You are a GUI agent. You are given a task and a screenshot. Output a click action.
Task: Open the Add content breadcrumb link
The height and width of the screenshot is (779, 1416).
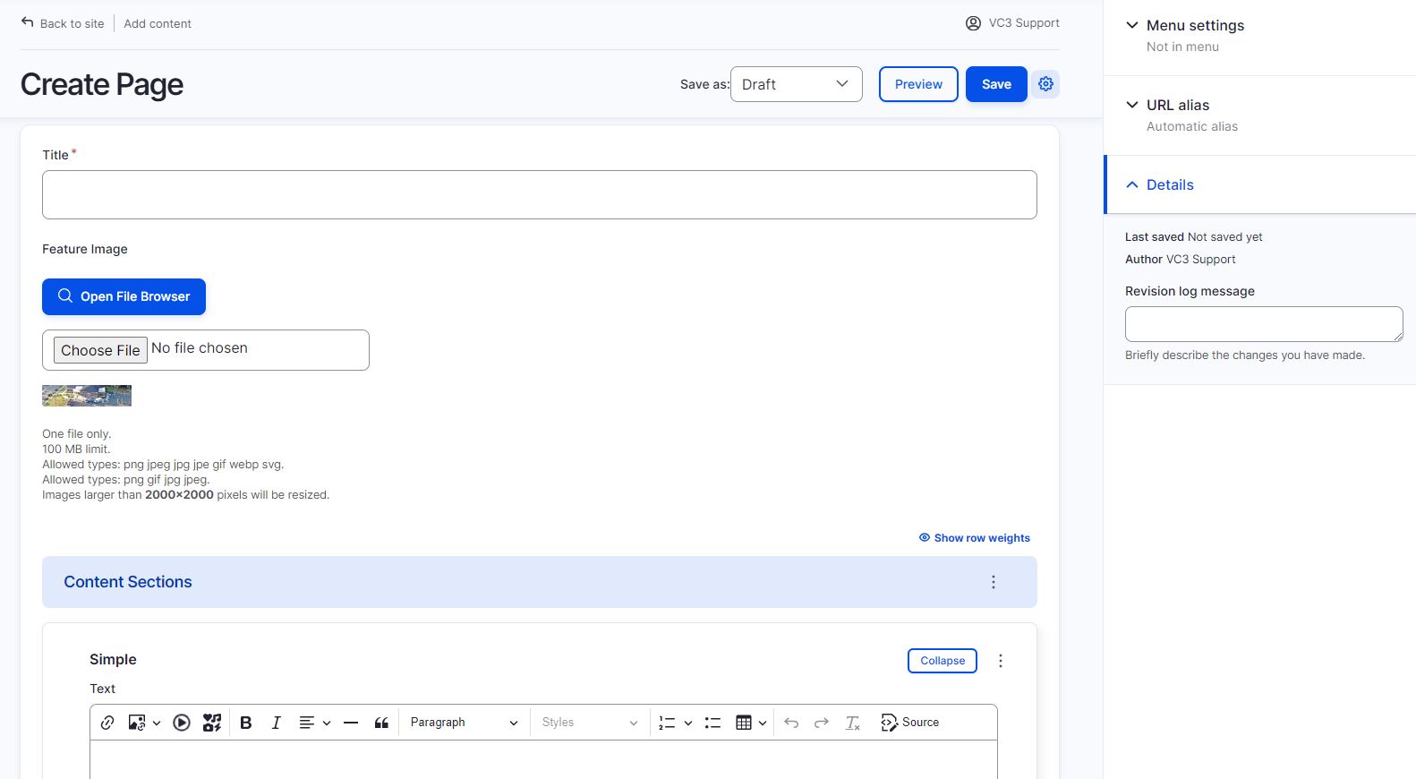[x=158, y=23]
